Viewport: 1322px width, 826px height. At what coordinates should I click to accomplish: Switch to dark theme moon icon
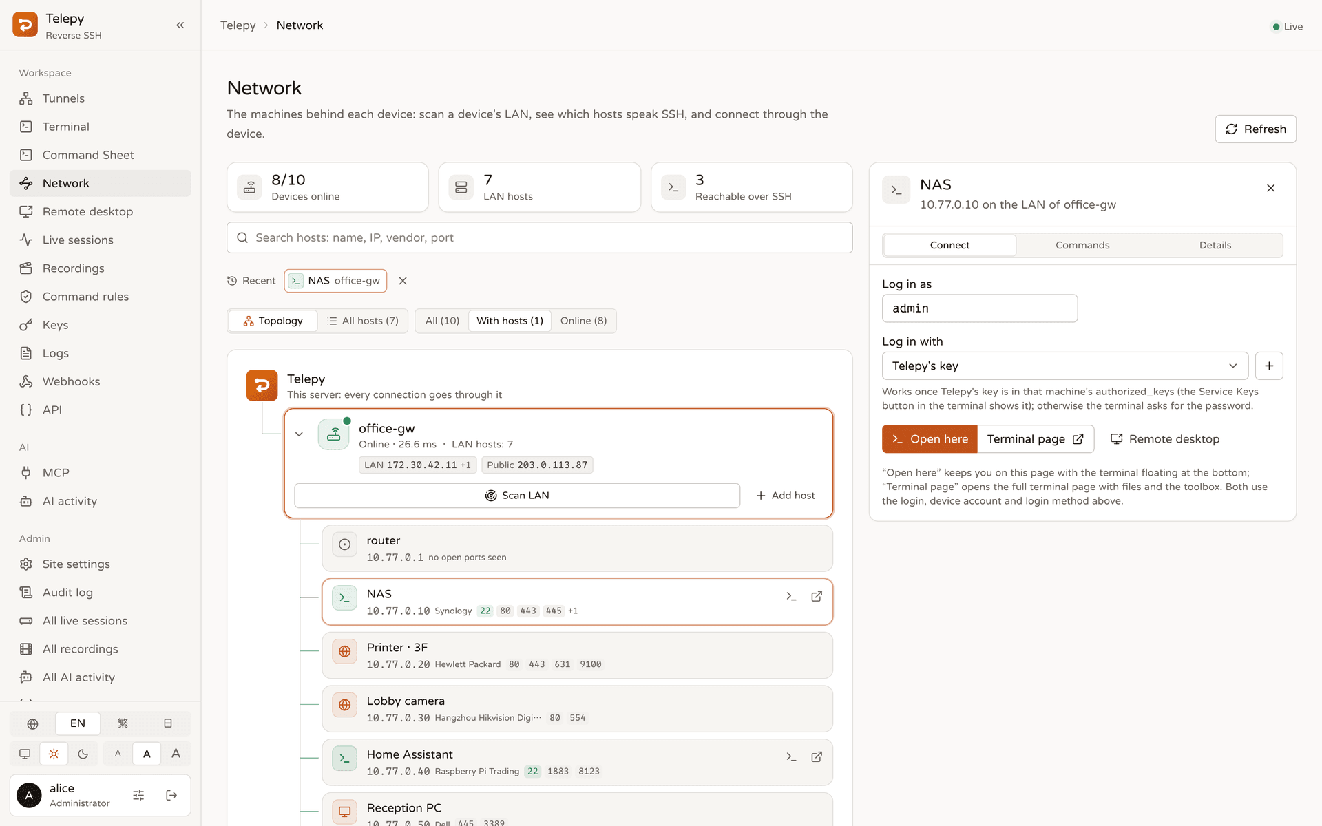83,754
